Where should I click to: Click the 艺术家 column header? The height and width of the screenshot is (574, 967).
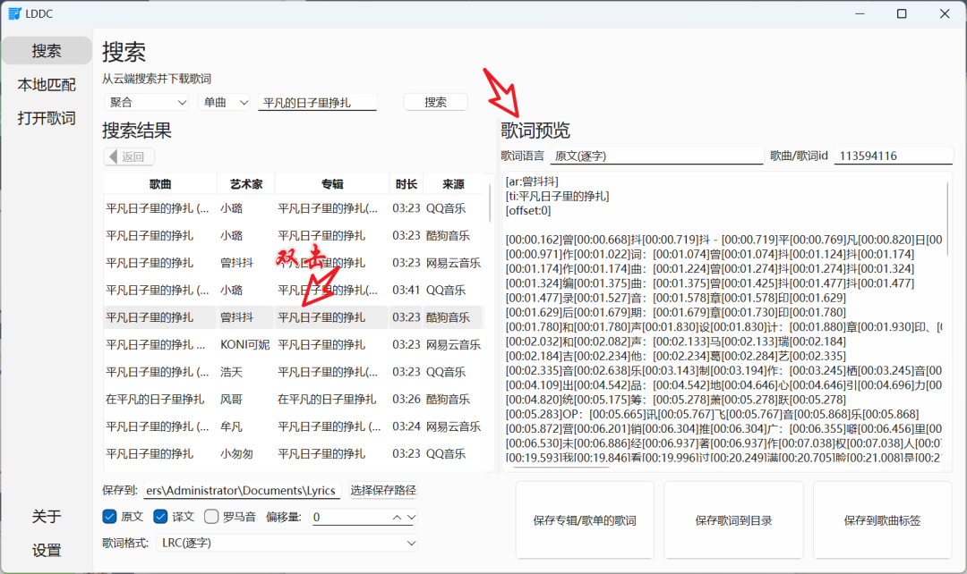pos(246,184)
